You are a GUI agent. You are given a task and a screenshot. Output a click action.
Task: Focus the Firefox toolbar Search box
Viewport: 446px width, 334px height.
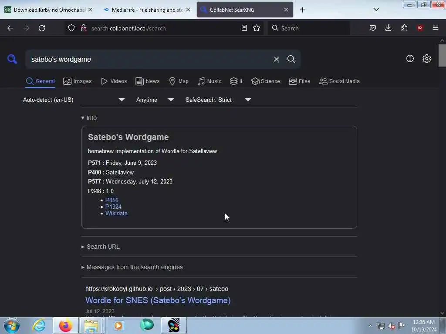[x=309, y=28]
